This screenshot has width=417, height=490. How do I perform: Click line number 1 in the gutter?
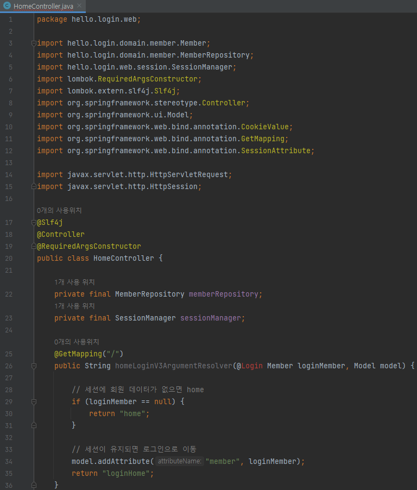tap(11, 20)
